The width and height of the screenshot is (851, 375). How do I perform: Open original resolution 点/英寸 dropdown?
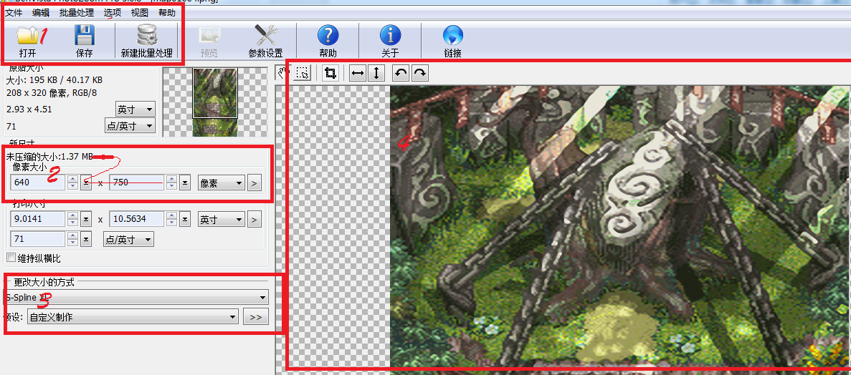pyautogui.click(x=129, y=126)
